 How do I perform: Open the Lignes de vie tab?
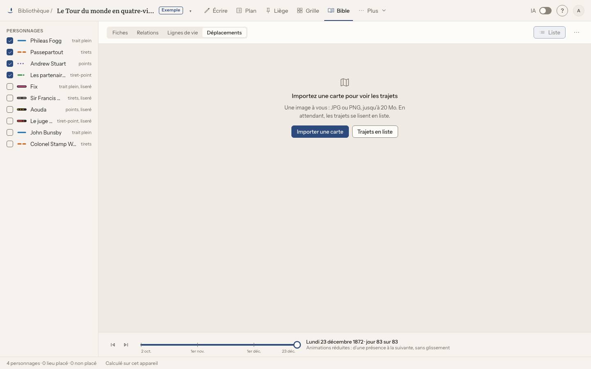point(183,33)
